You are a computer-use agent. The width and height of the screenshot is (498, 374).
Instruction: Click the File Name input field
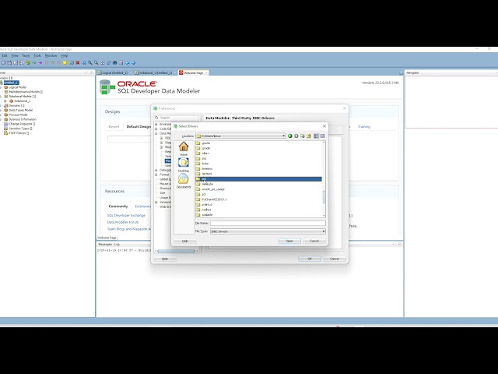(x=268, y=224)
